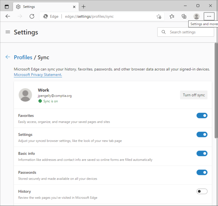Click the Work profile name
Image resolution: width=218 pixels, height=206 pixels.
tap(43, 90)
